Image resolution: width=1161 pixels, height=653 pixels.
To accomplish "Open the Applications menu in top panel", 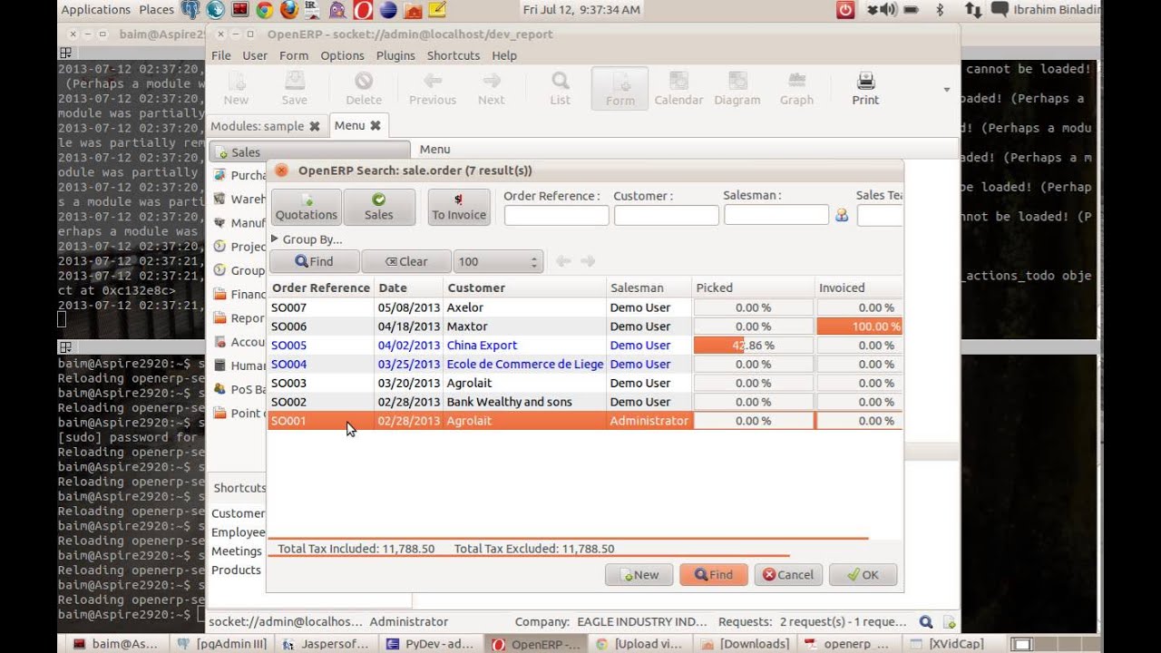I will click(x=95, y=10).
